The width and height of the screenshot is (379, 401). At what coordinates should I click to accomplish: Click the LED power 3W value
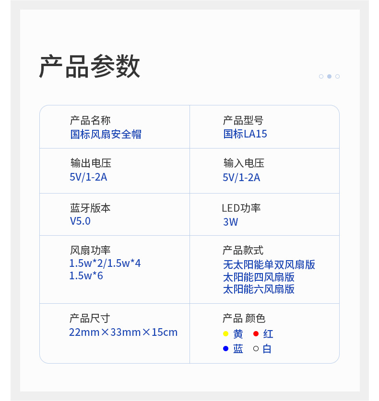[x=230, y=222]
